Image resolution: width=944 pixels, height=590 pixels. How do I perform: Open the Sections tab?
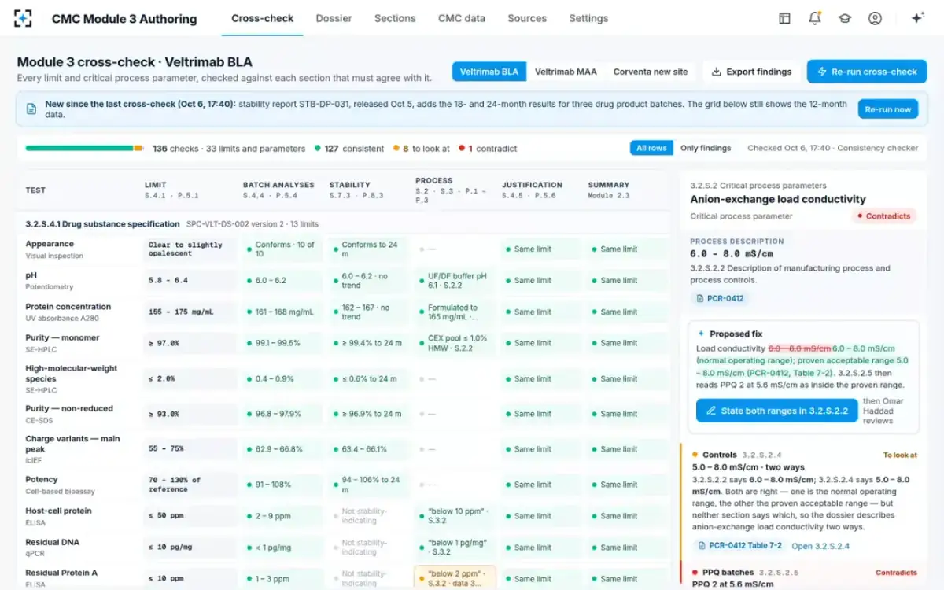pos(395,18)
